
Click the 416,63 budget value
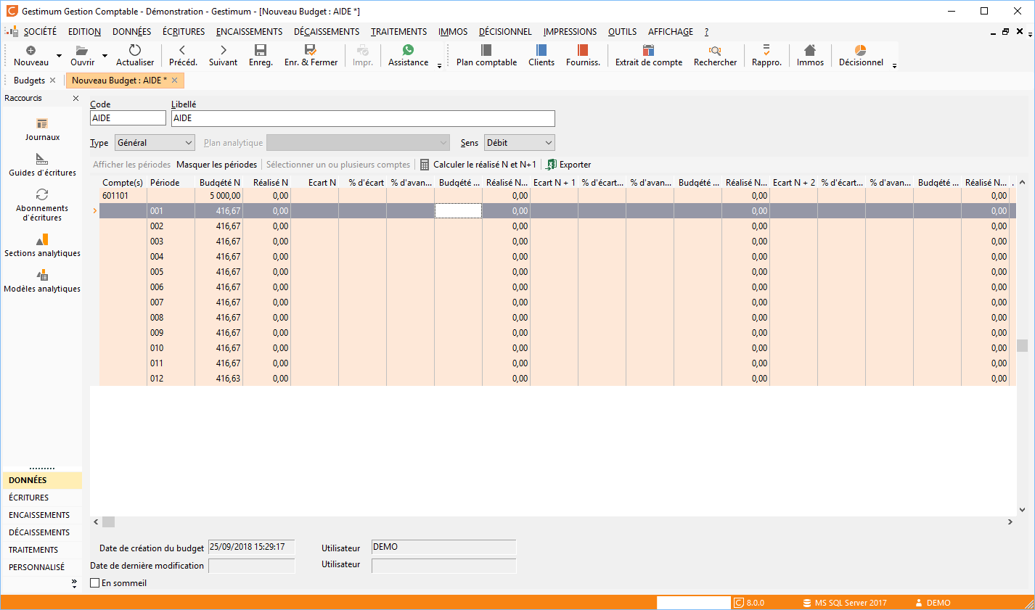[x=218, y=379]
